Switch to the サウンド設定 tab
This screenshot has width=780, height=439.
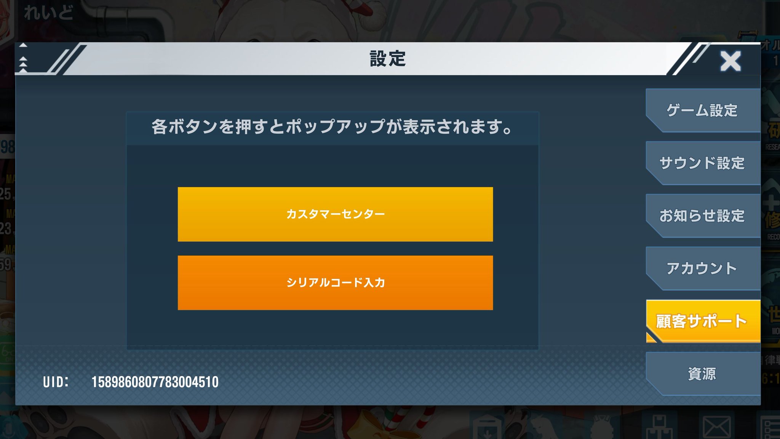pyautogui.click(x=703, y=163)
